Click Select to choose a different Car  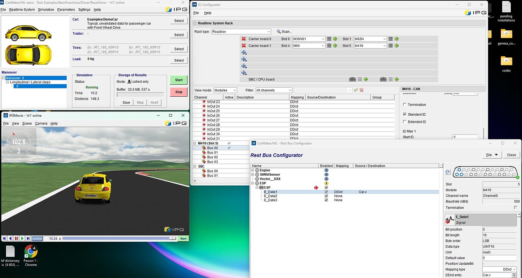coord(178,21)
